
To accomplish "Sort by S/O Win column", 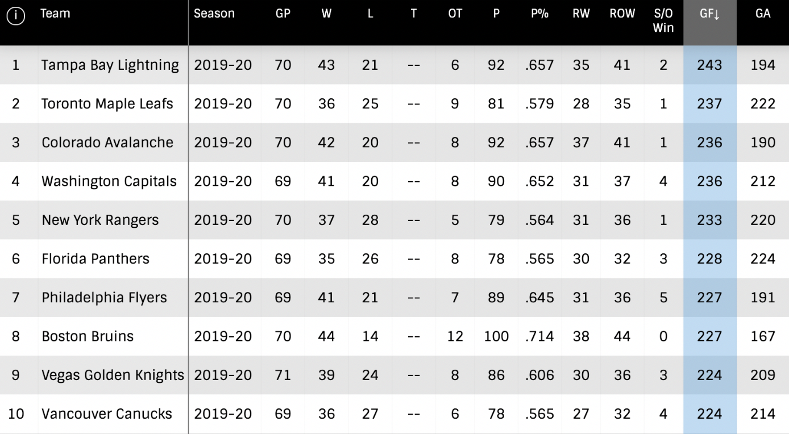I will (x=663, y=21).
